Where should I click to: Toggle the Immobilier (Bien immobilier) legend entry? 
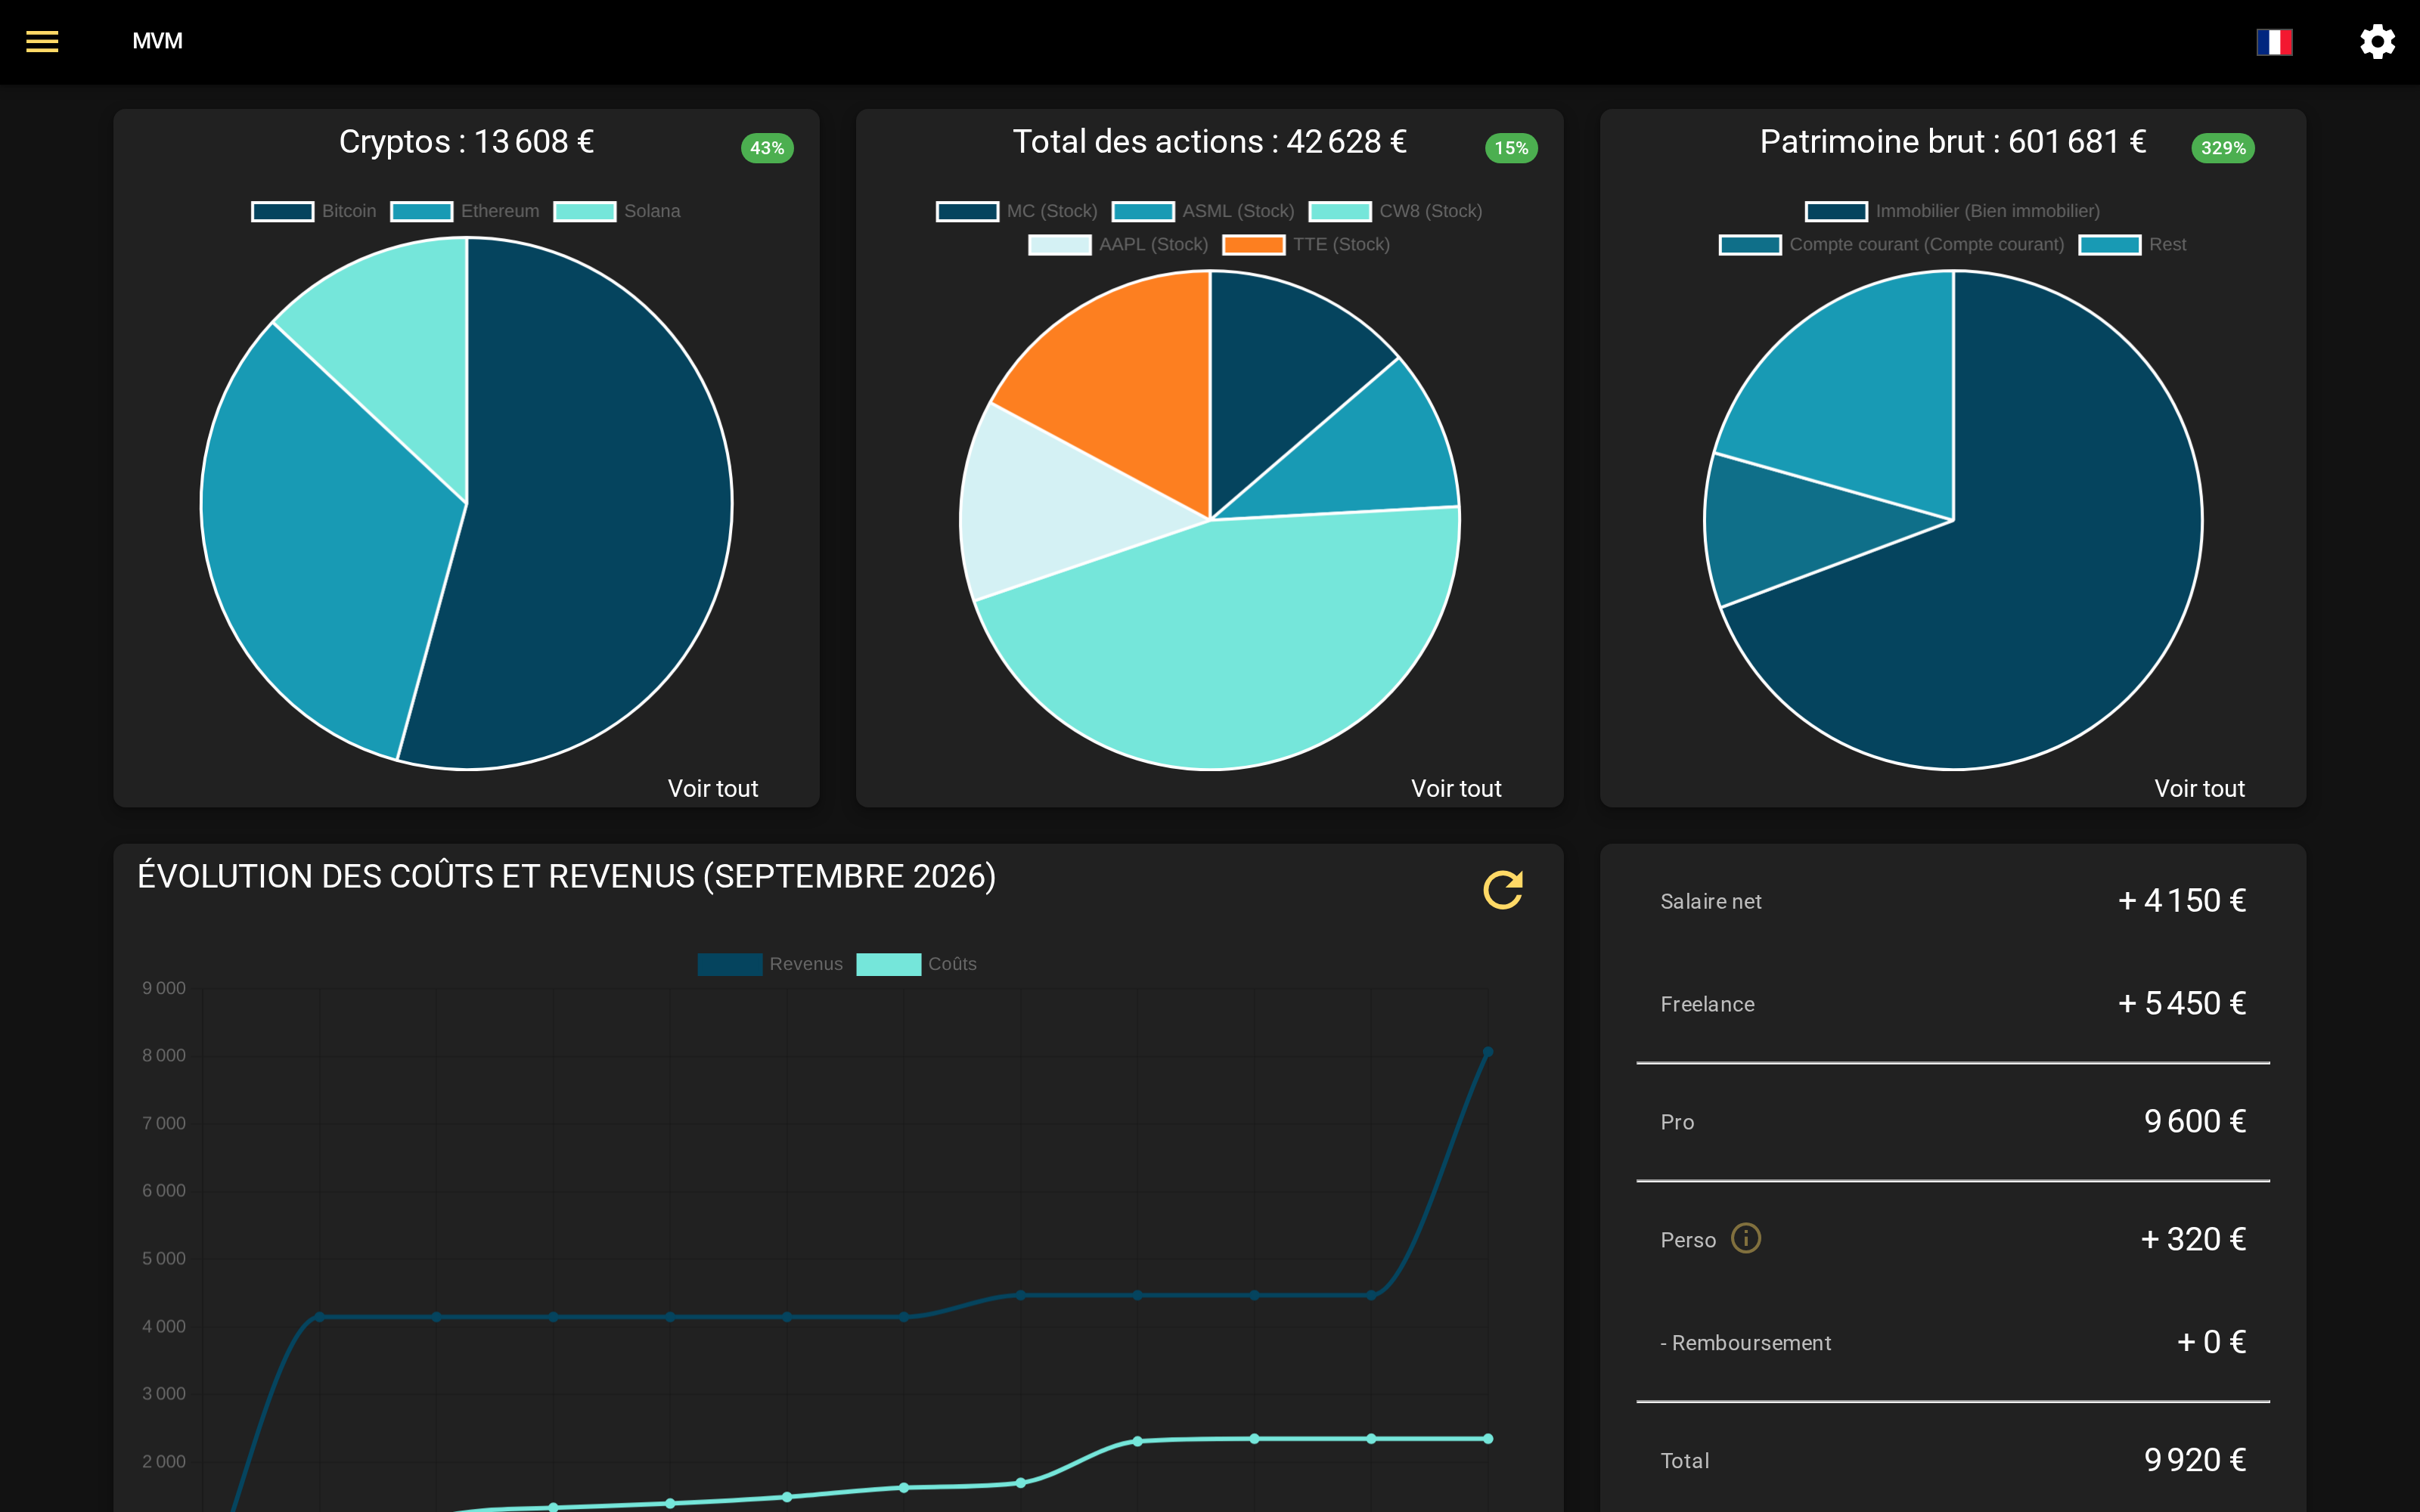click(x=1952, y=211)
